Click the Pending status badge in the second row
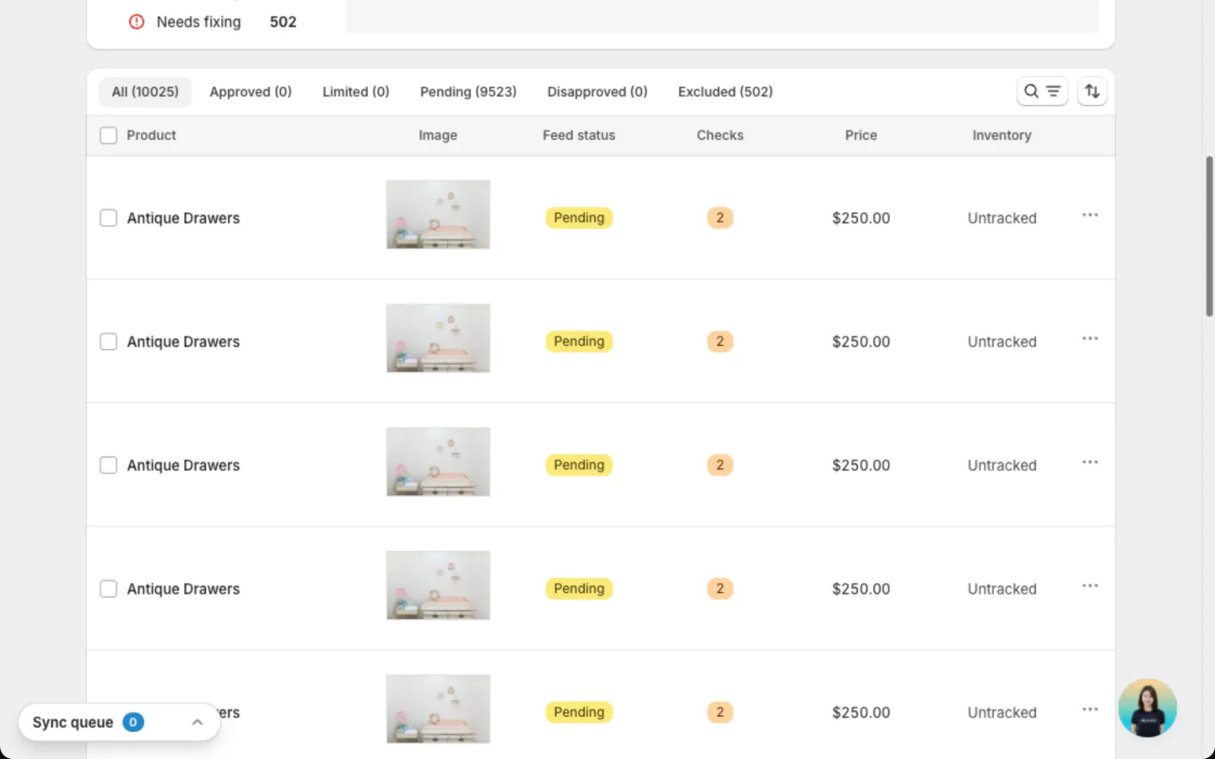1215x759 pixels. [x=579, y=342]
